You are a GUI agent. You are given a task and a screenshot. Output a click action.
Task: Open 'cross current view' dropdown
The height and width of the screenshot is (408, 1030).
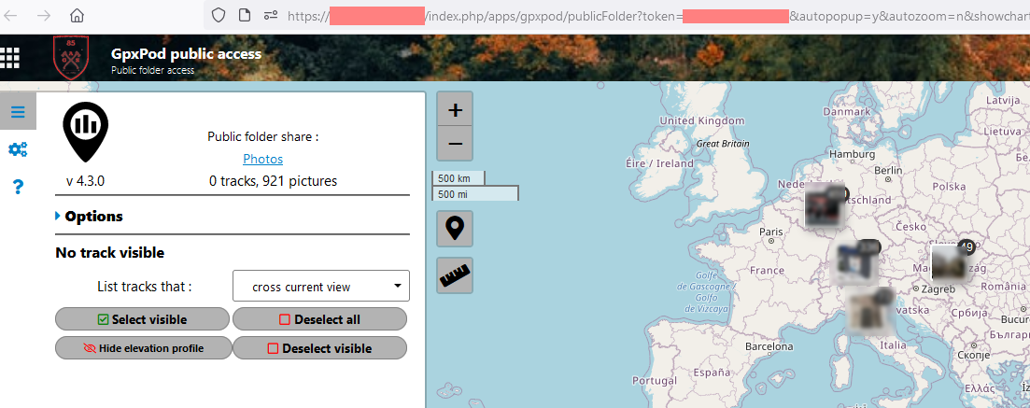pos(321,287)
